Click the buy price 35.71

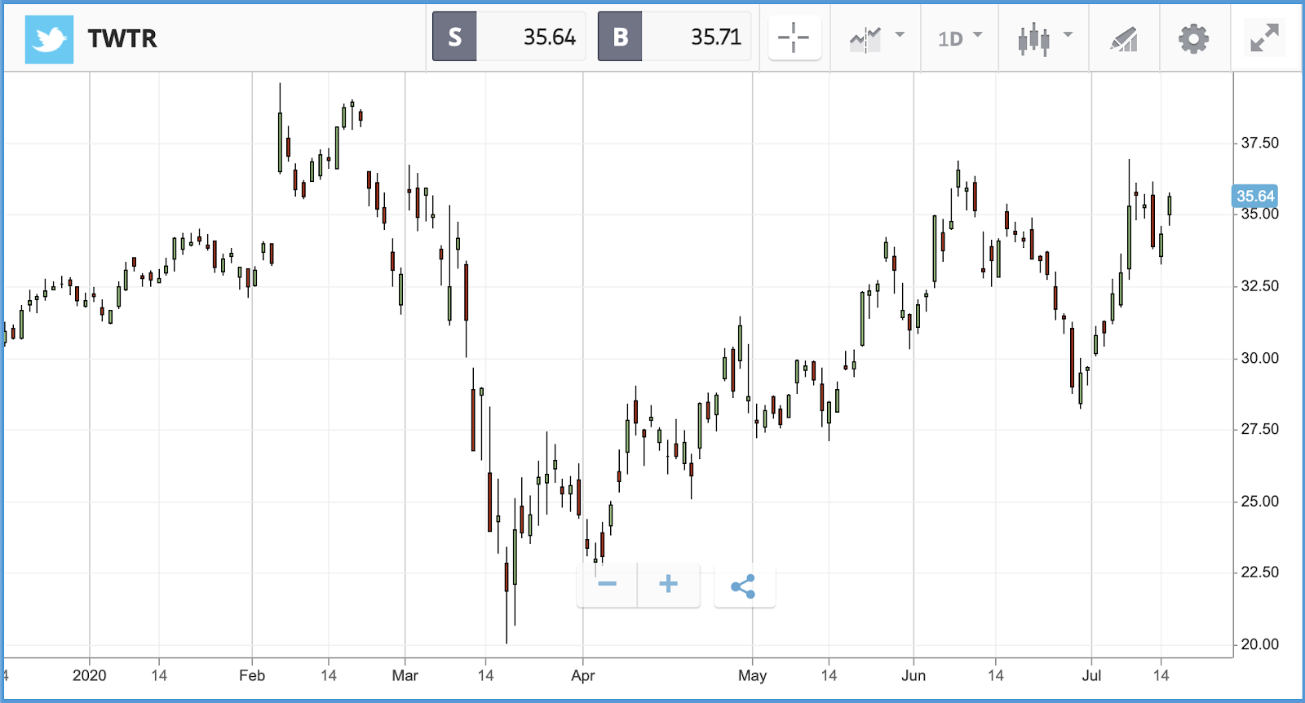715,38
